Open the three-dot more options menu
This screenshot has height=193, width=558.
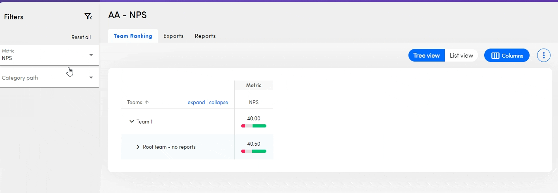(x=543, y=56)
